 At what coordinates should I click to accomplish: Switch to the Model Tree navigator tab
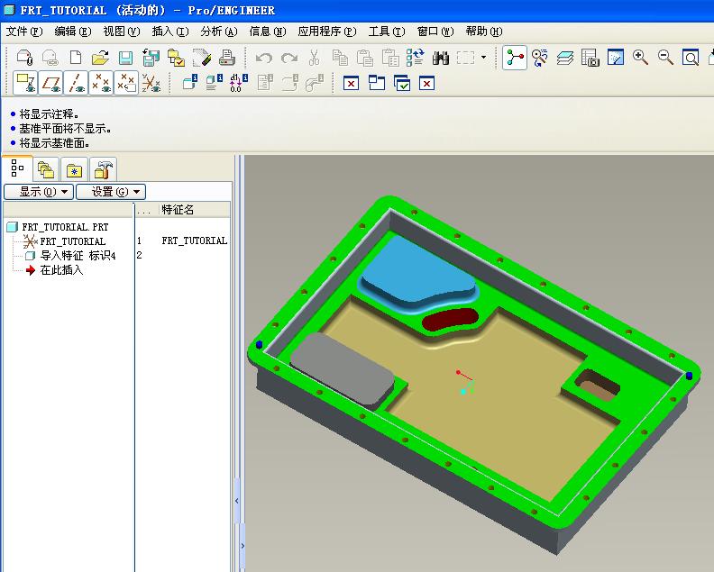click(x=17, y=168)
